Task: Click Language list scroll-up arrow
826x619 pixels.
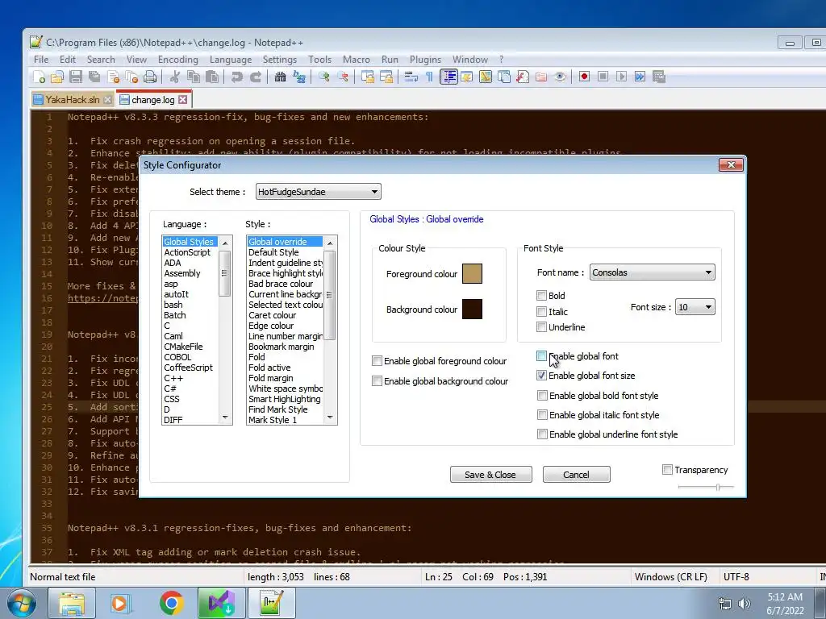Action: pos(225,243)
